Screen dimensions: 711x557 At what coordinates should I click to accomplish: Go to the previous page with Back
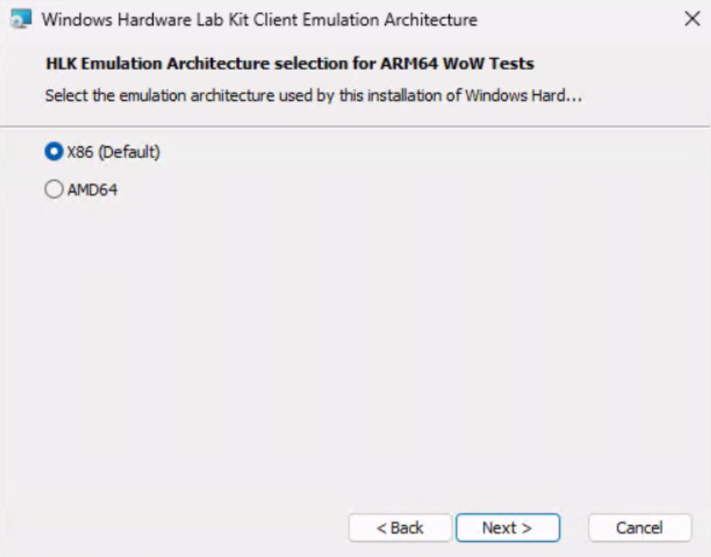(400, 528)
